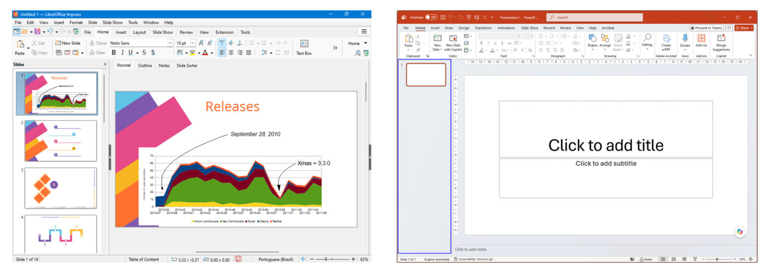
Task: Click Impress Save icon
Action: pos(37,31)
